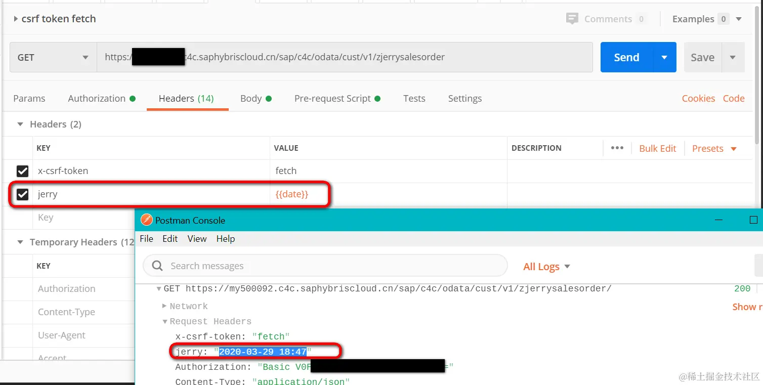Click the Cookies link
The height and width of the screenshot is (385, 763).
pos(698,98)
